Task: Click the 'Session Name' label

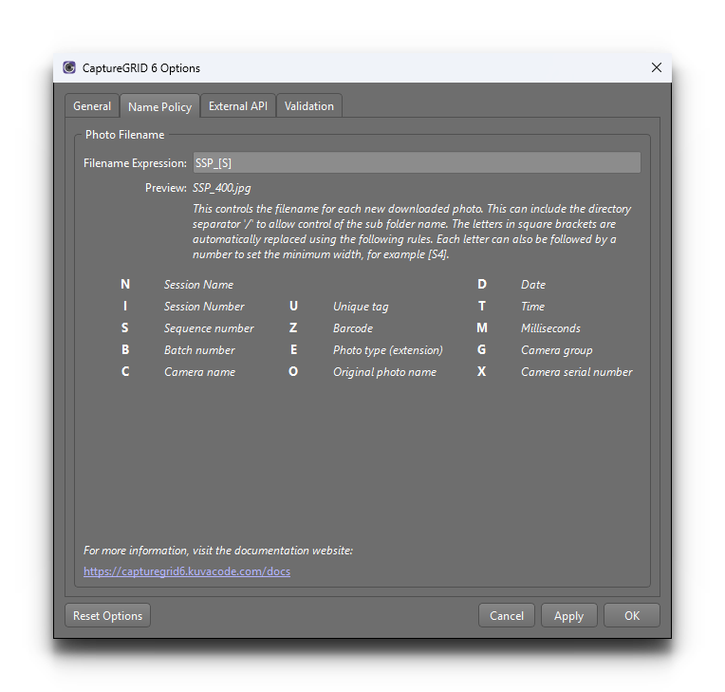Action: tap(199, 285)
